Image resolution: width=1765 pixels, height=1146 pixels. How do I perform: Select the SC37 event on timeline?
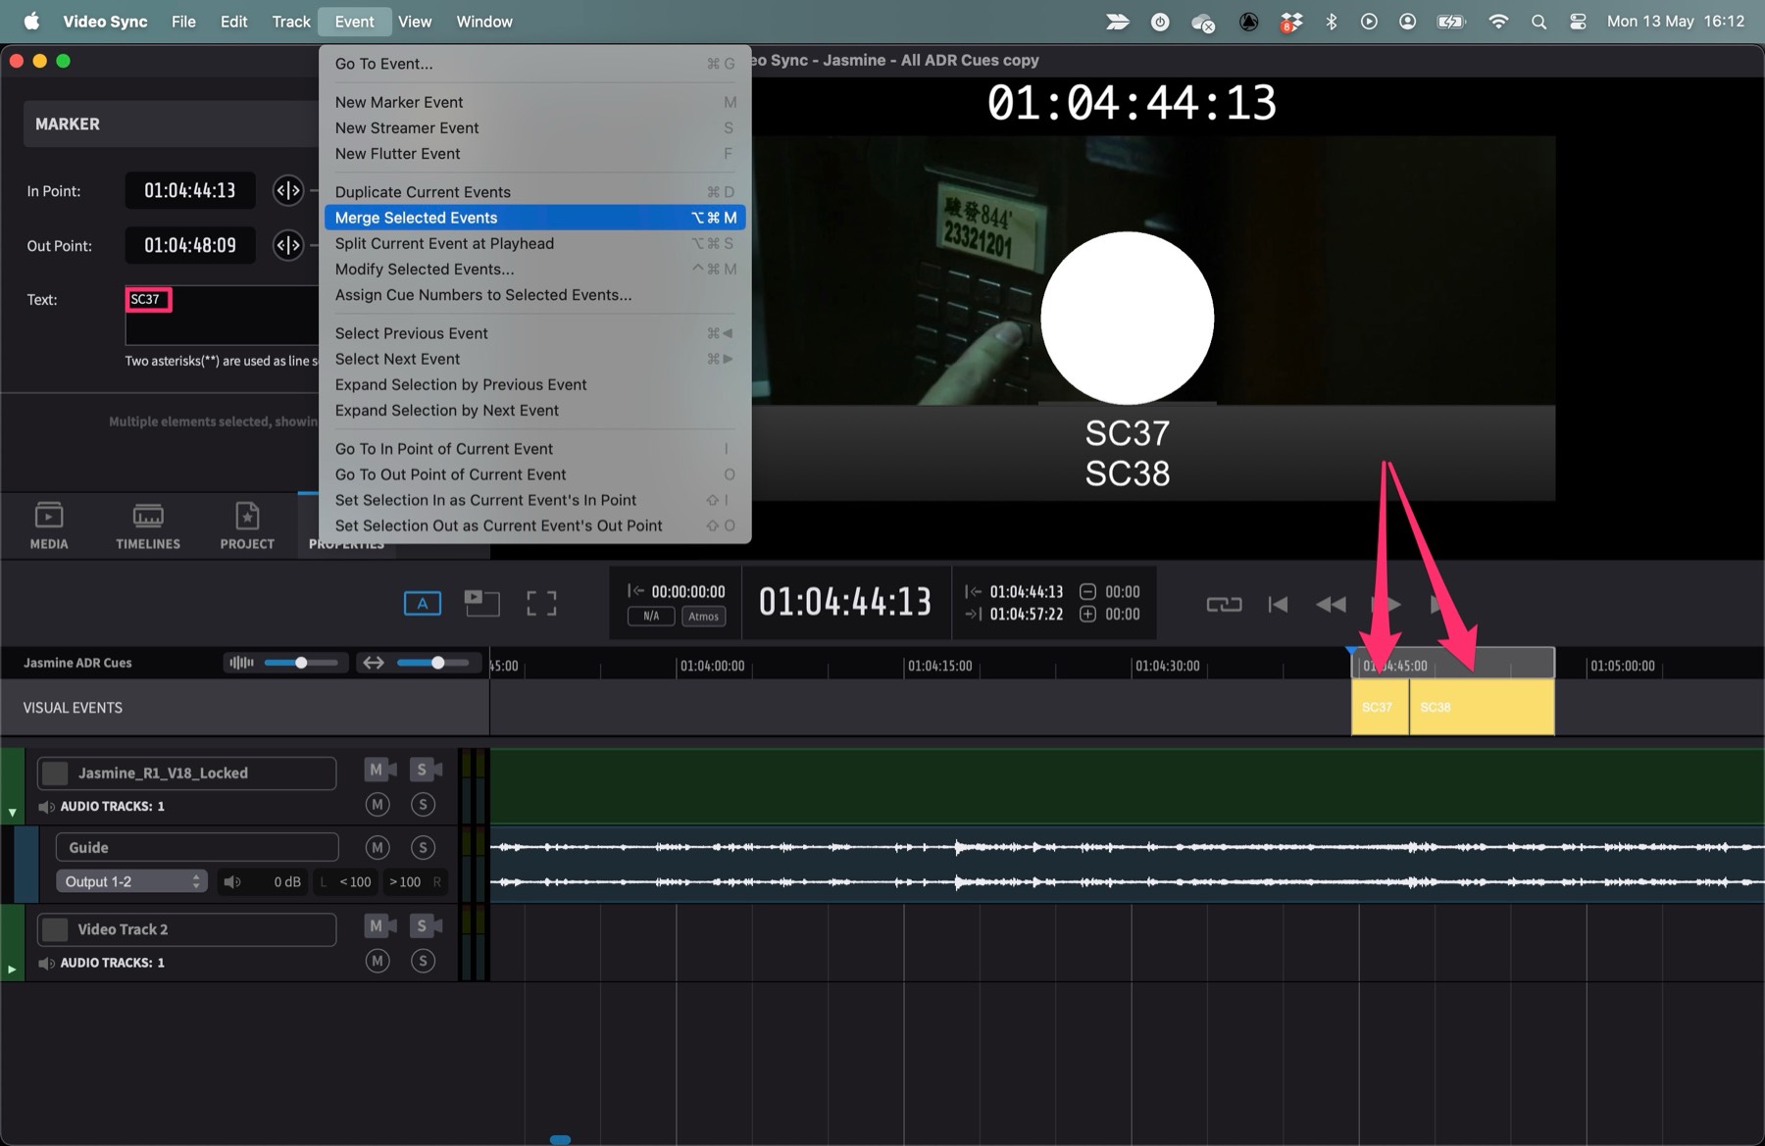tap(1380, 707)
